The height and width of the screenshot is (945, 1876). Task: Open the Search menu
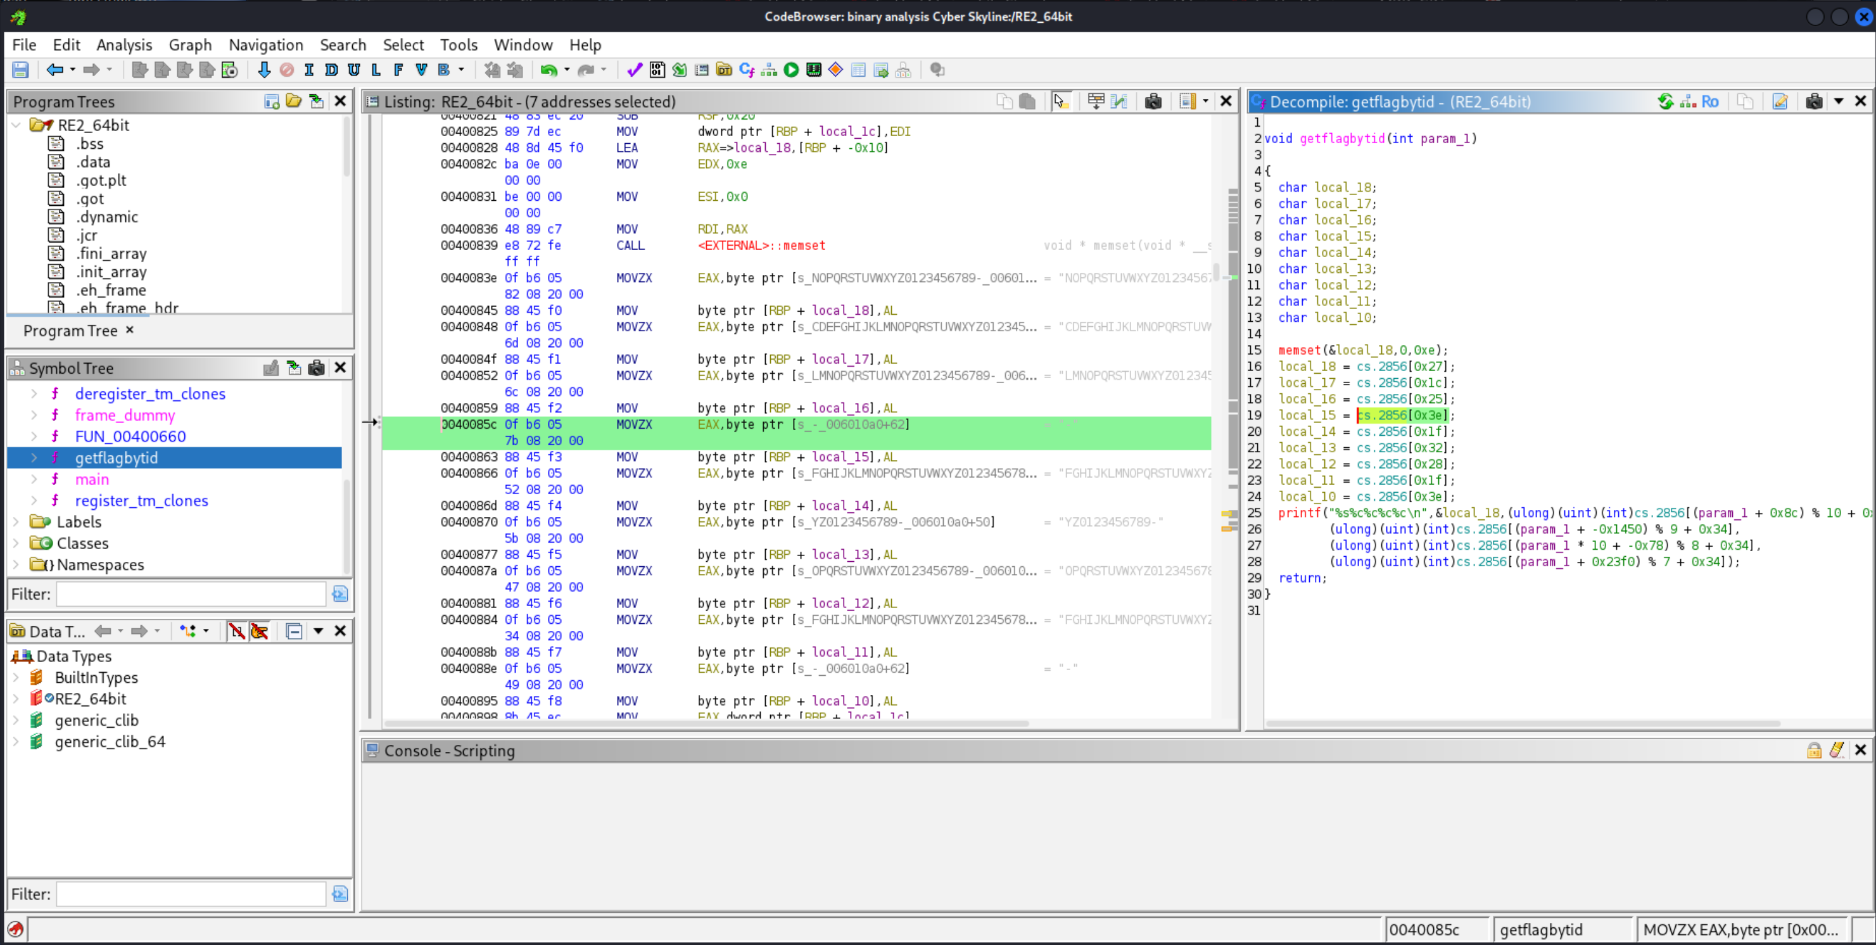coord(343,44)
